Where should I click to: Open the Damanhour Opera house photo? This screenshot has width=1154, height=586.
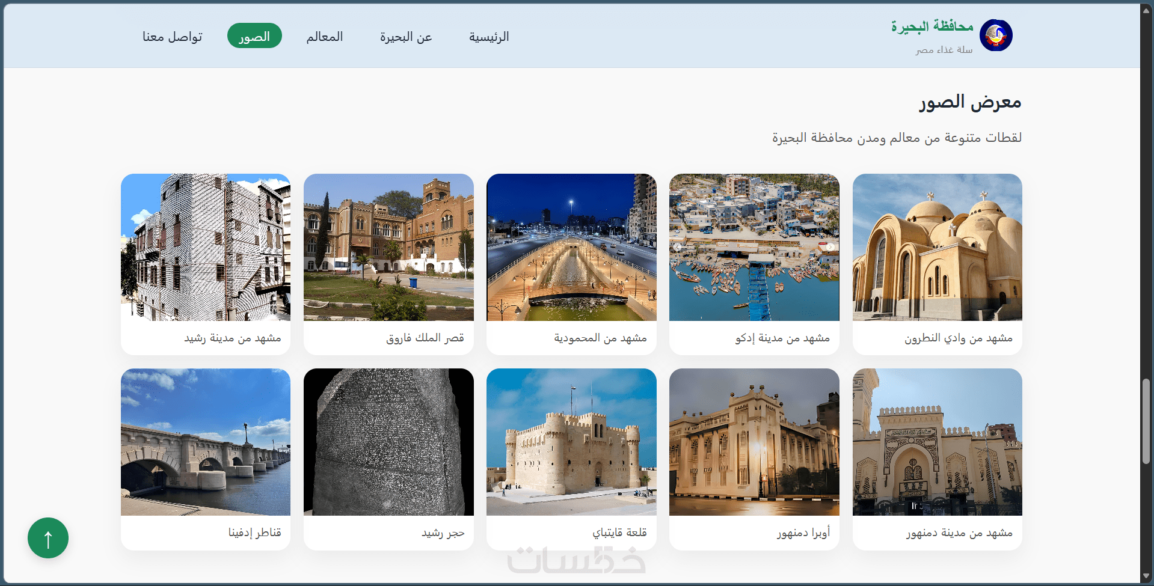pos(754,442)
